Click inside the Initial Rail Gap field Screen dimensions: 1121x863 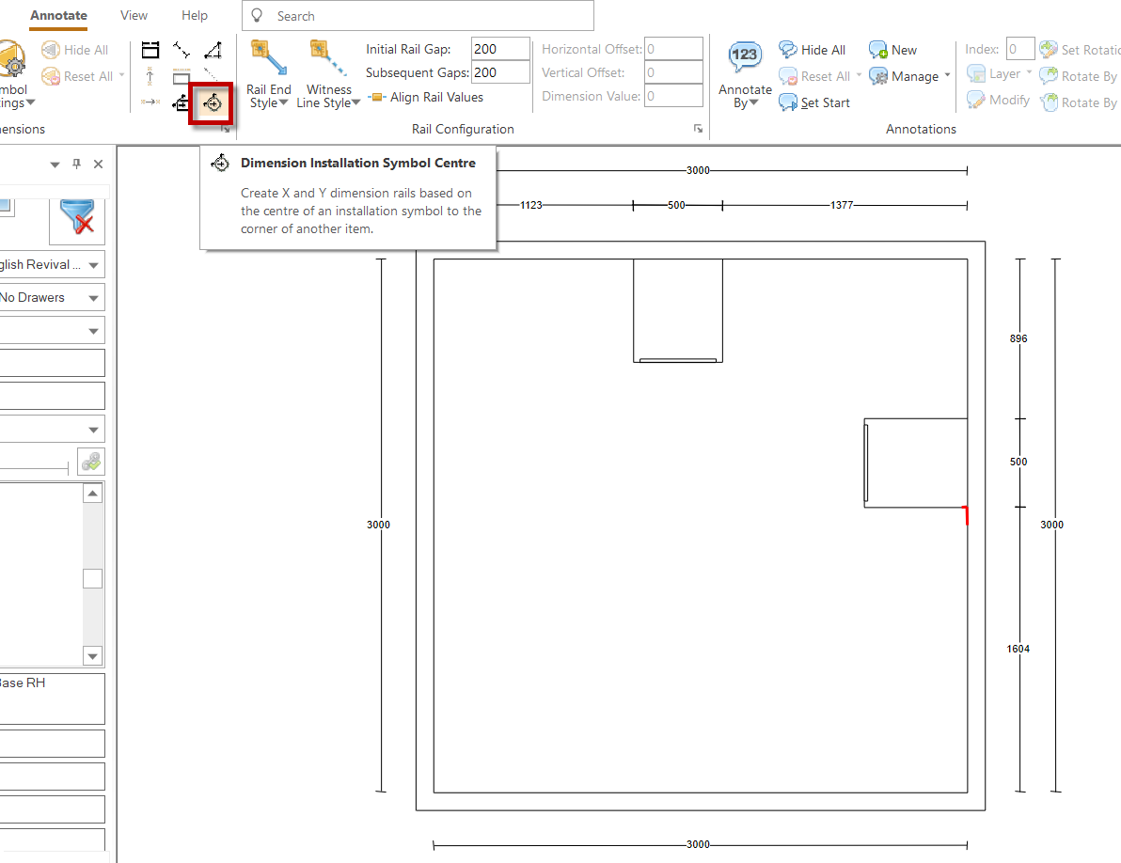point(500,48)
